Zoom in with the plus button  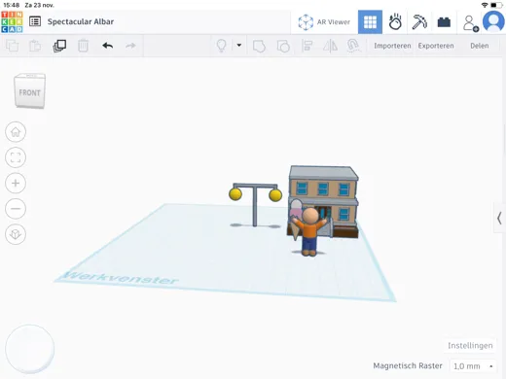tap(16, 183)
